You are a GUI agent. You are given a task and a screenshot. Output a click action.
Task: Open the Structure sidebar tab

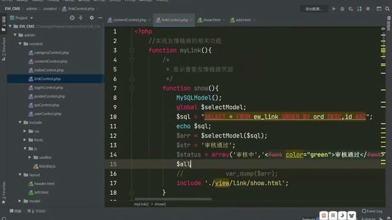tap(4, 49)
